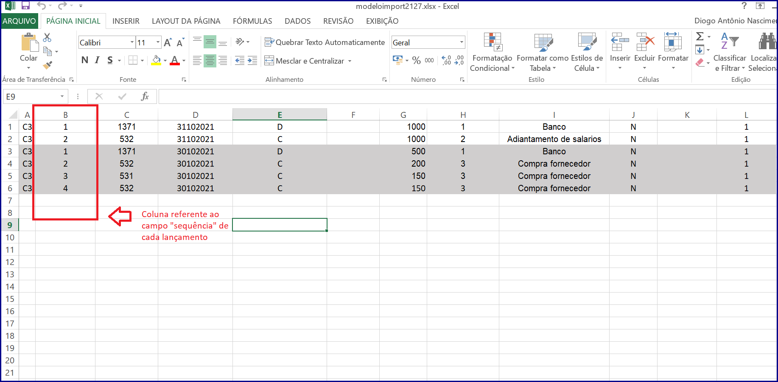Open the Geral number format dropdown
This screenshot has height=382, width=778.
(x=462, y=42)
